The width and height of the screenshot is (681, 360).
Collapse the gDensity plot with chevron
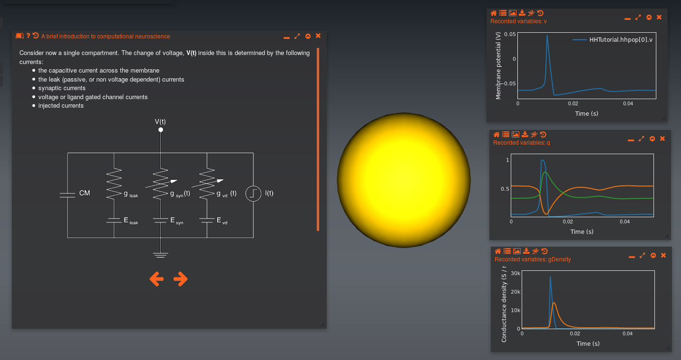tap(653, 256)
